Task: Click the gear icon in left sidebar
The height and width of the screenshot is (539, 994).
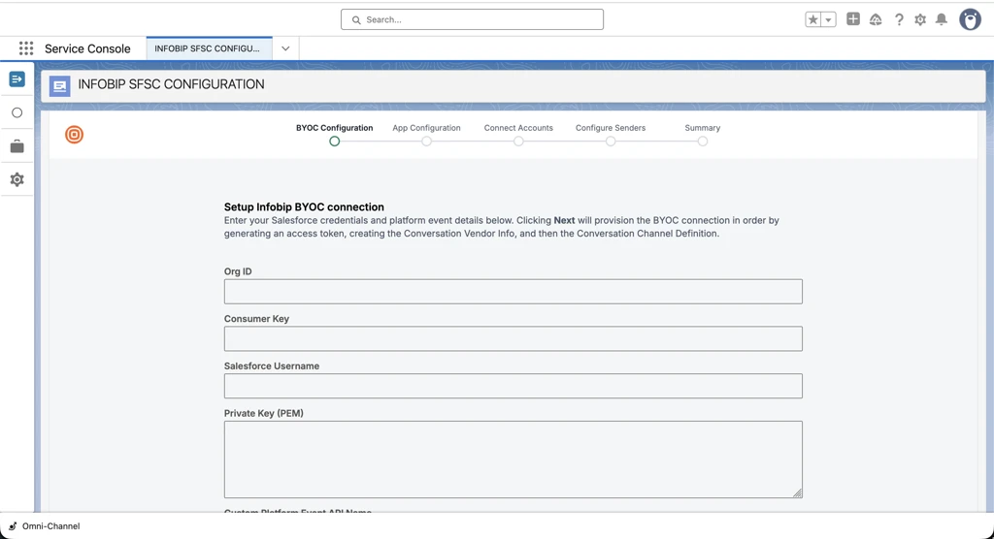Action: pos(17,180)
